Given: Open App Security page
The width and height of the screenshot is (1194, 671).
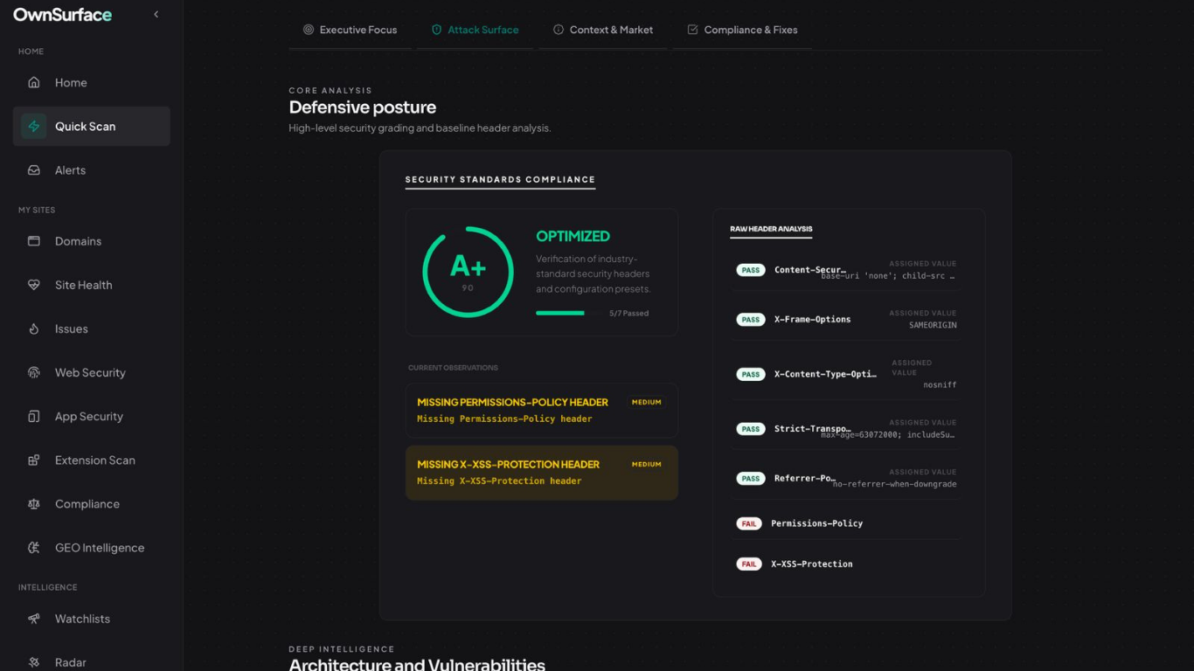Looking at the screenshot, I should [x=91, y=416].
